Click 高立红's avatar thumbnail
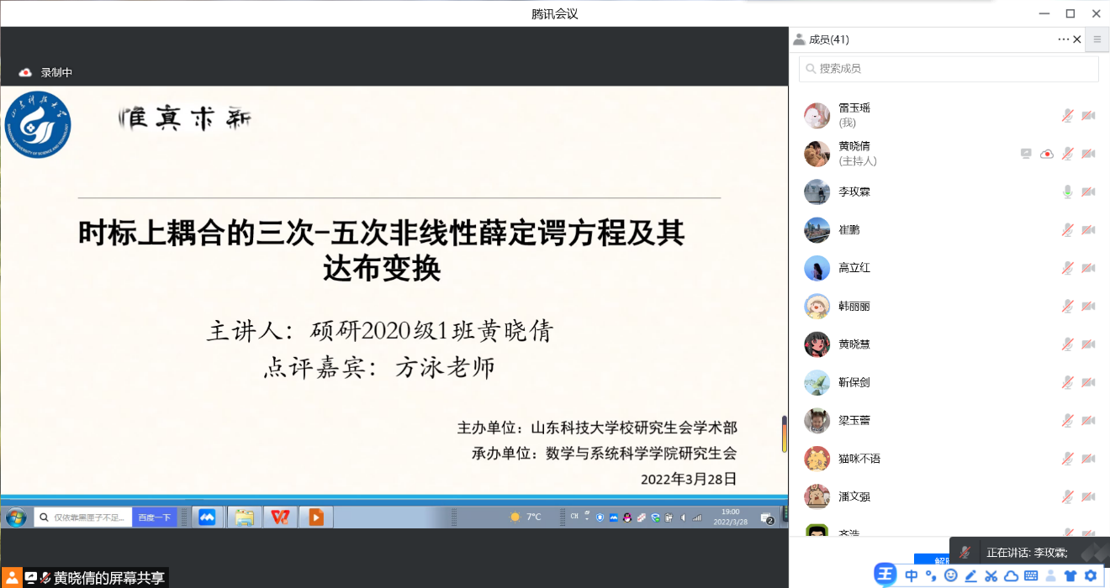The height and width of the screenshot is (588, 1110). (x=817, y=268)
